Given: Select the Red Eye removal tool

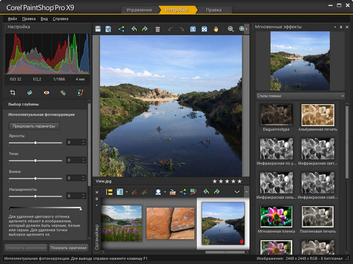Looking at the screenshot, I should point(47,92).
